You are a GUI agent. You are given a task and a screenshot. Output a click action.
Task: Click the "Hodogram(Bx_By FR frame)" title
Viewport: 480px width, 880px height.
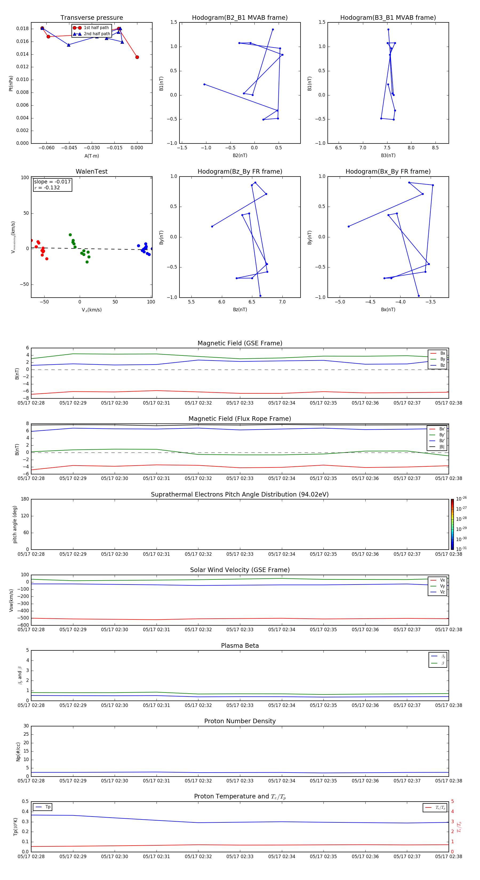click(388, 171)
